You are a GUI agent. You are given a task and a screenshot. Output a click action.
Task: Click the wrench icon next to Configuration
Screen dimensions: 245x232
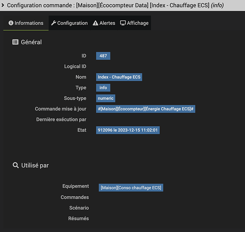coord(53,23)
